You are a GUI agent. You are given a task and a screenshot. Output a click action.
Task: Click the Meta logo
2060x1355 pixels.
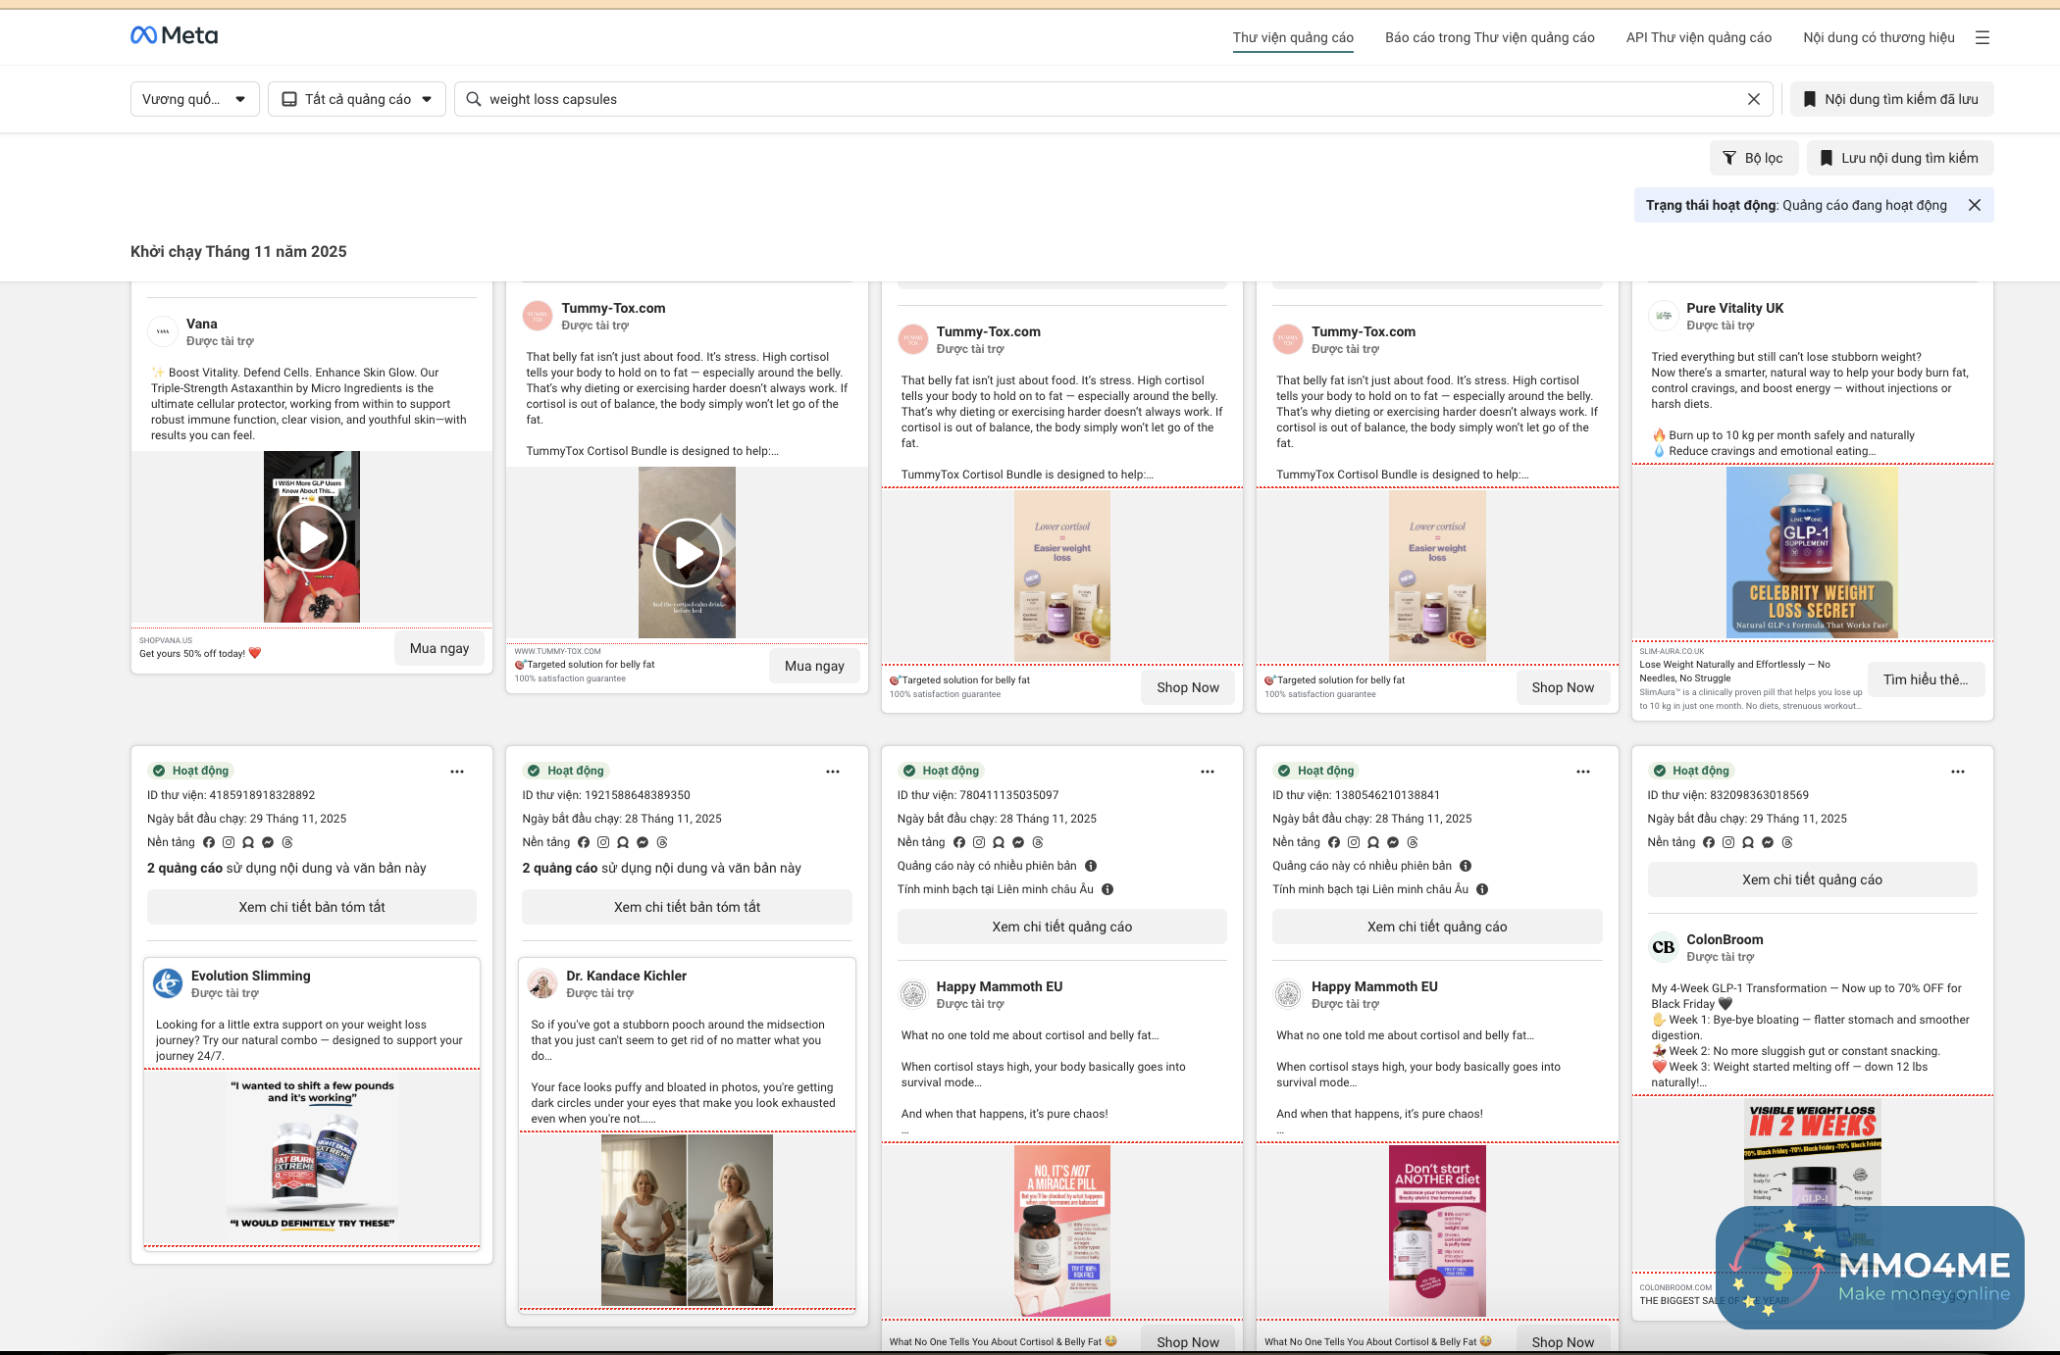point(174,35)
